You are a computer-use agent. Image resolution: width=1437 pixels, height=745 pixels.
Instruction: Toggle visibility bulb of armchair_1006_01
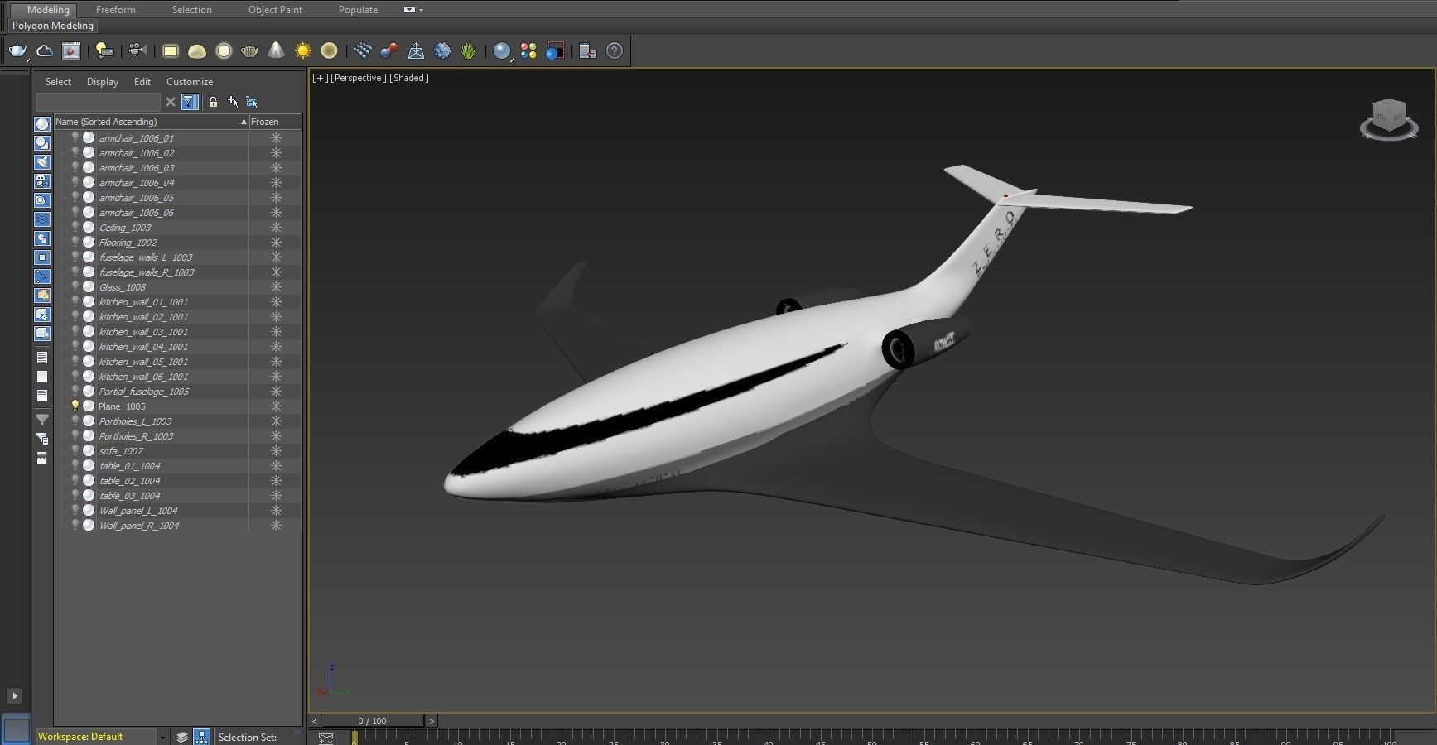pos(75,137)
